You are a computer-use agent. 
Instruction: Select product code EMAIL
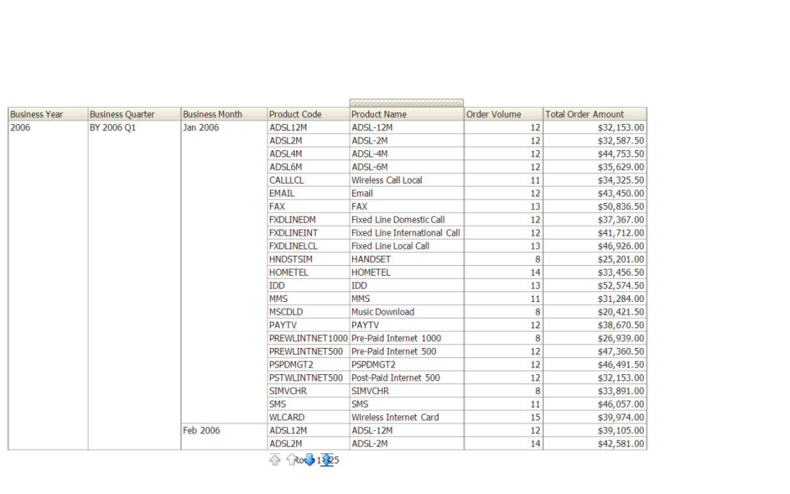[282, 193]
